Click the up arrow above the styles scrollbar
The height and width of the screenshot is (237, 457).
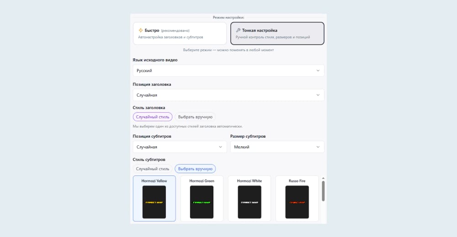[323, 178]
